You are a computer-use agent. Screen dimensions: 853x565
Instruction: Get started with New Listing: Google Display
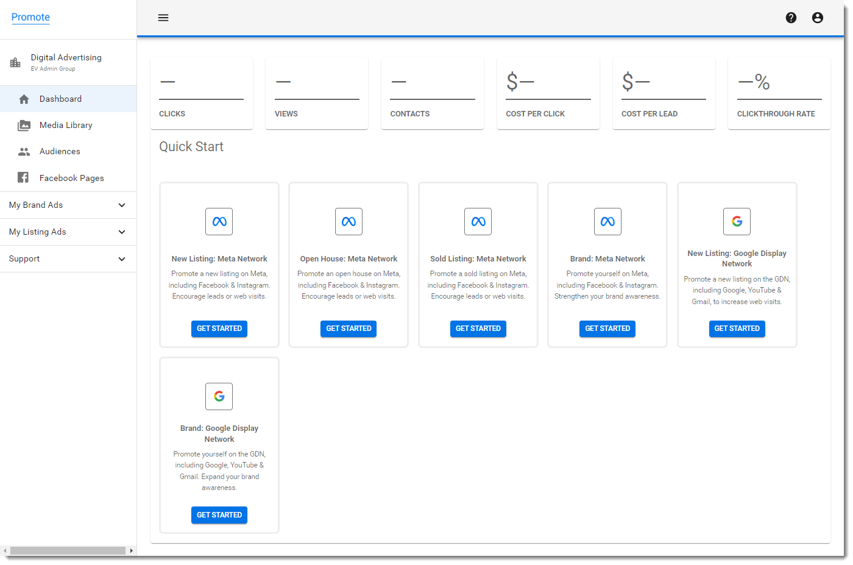click(737, 329)
